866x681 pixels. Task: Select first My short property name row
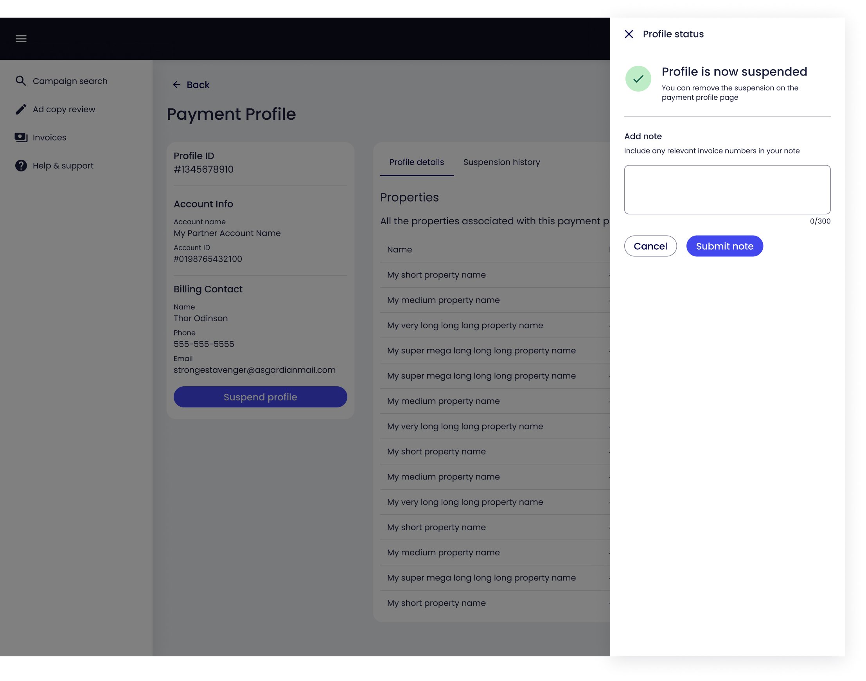495,275
